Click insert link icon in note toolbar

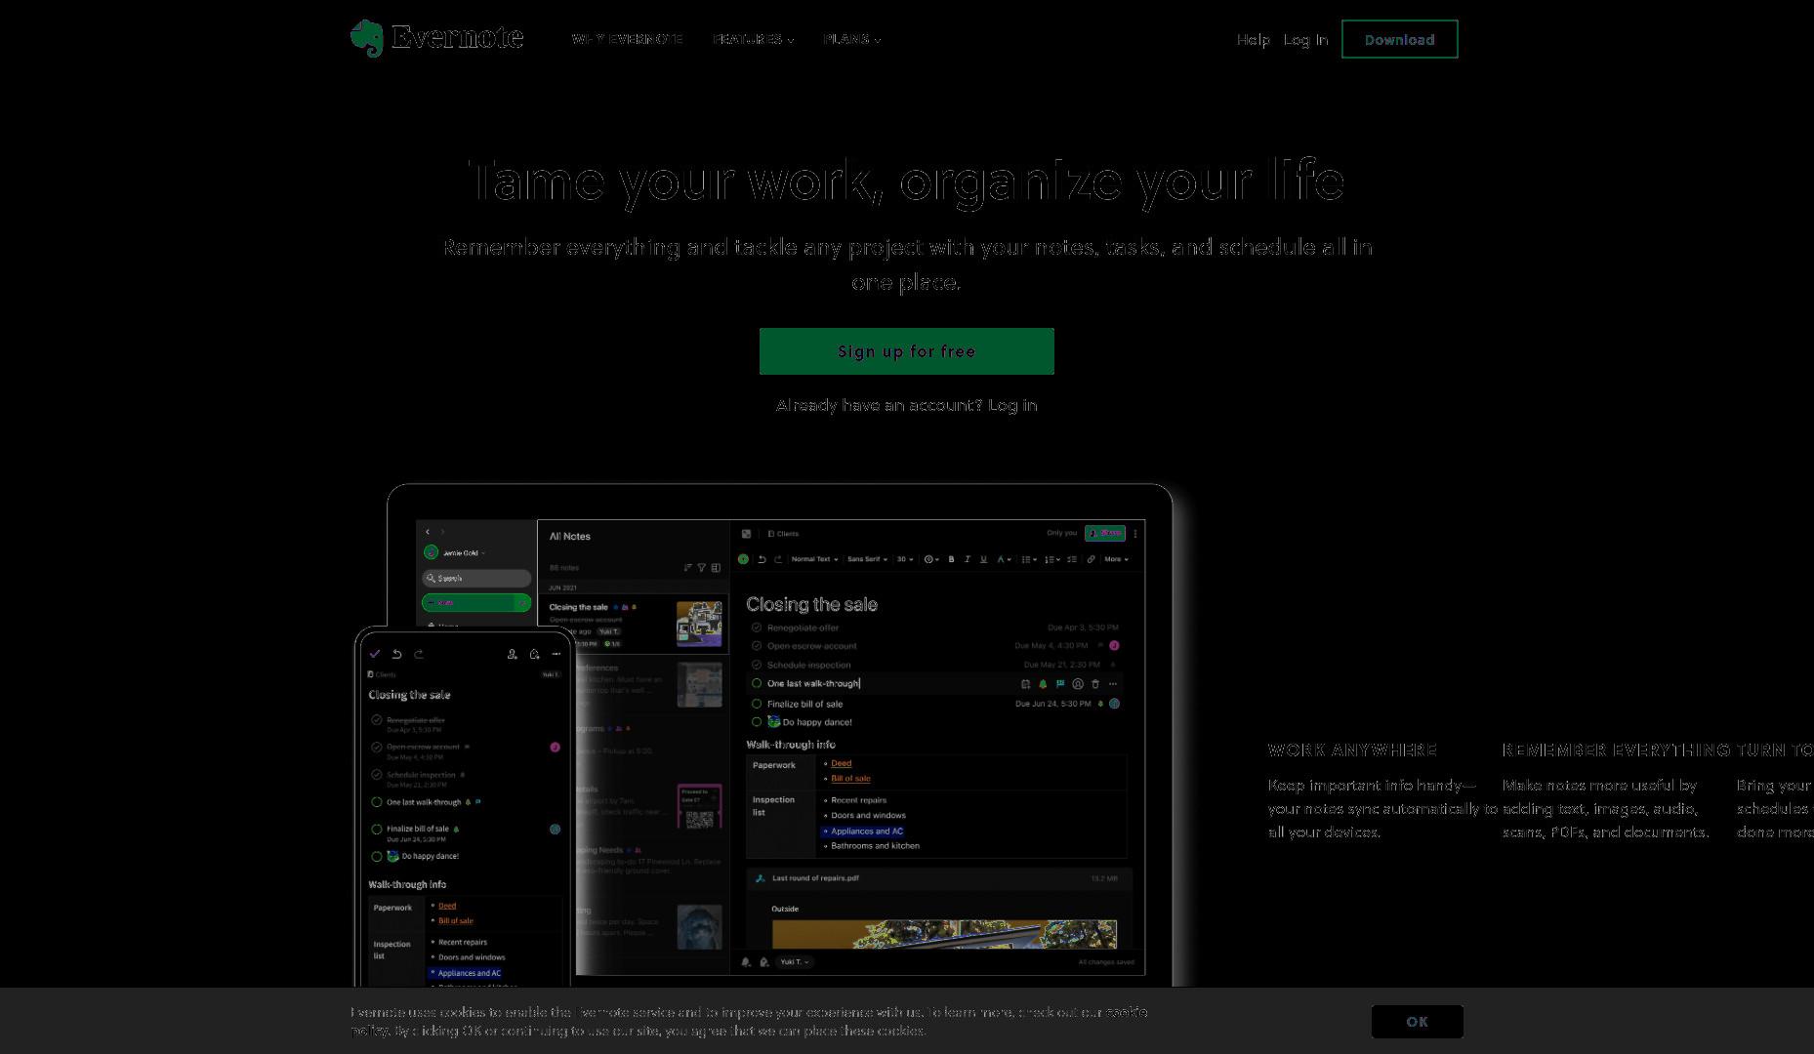point(1091,559)
